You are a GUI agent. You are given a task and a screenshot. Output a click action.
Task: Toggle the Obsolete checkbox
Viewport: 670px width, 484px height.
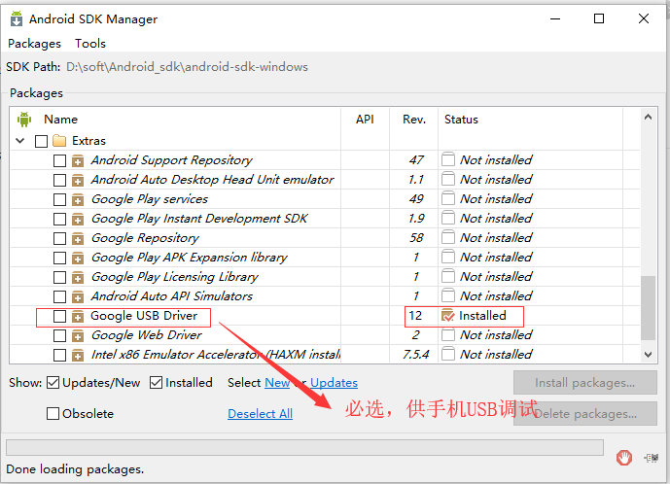[x=53, y=414]
